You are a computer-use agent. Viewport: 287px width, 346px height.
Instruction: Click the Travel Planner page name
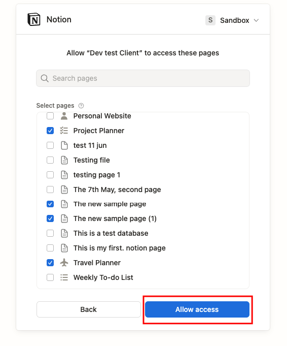click(97, 263)
